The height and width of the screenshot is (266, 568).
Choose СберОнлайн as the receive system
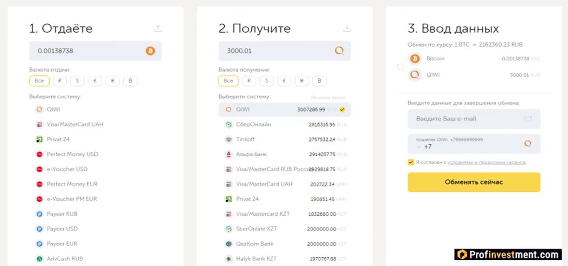284,124
